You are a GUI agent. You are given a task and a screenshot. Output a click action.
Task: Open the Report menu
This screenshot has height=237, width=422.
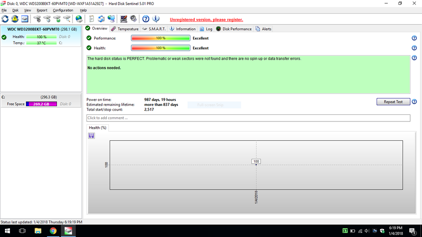(42, 10)
